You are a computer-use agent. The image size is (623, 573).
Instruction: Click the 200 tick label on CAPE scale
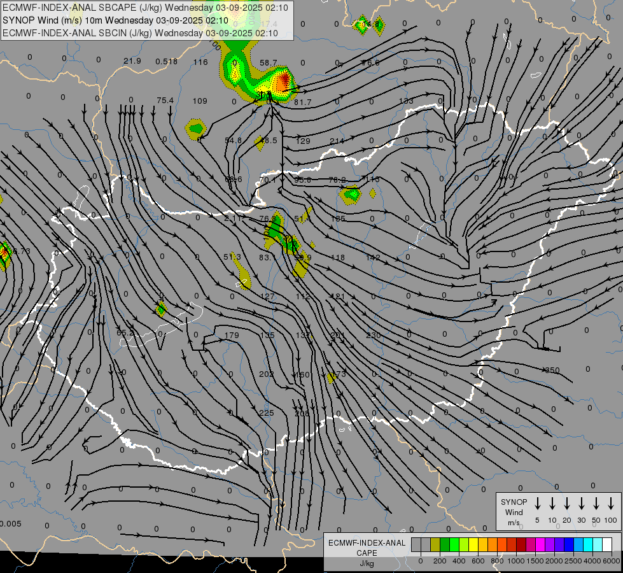tap(440, 561)
